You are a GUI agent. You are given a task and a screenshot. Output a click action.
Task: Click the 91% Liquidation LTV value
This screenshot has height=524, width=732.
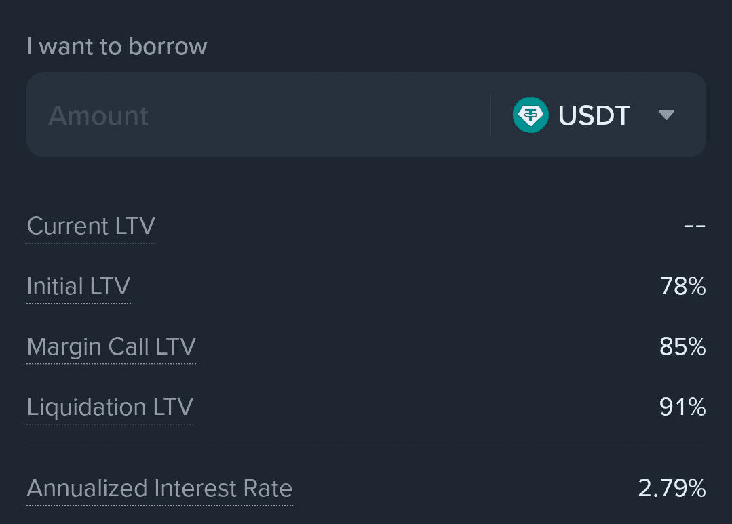(x=682, y=407)
